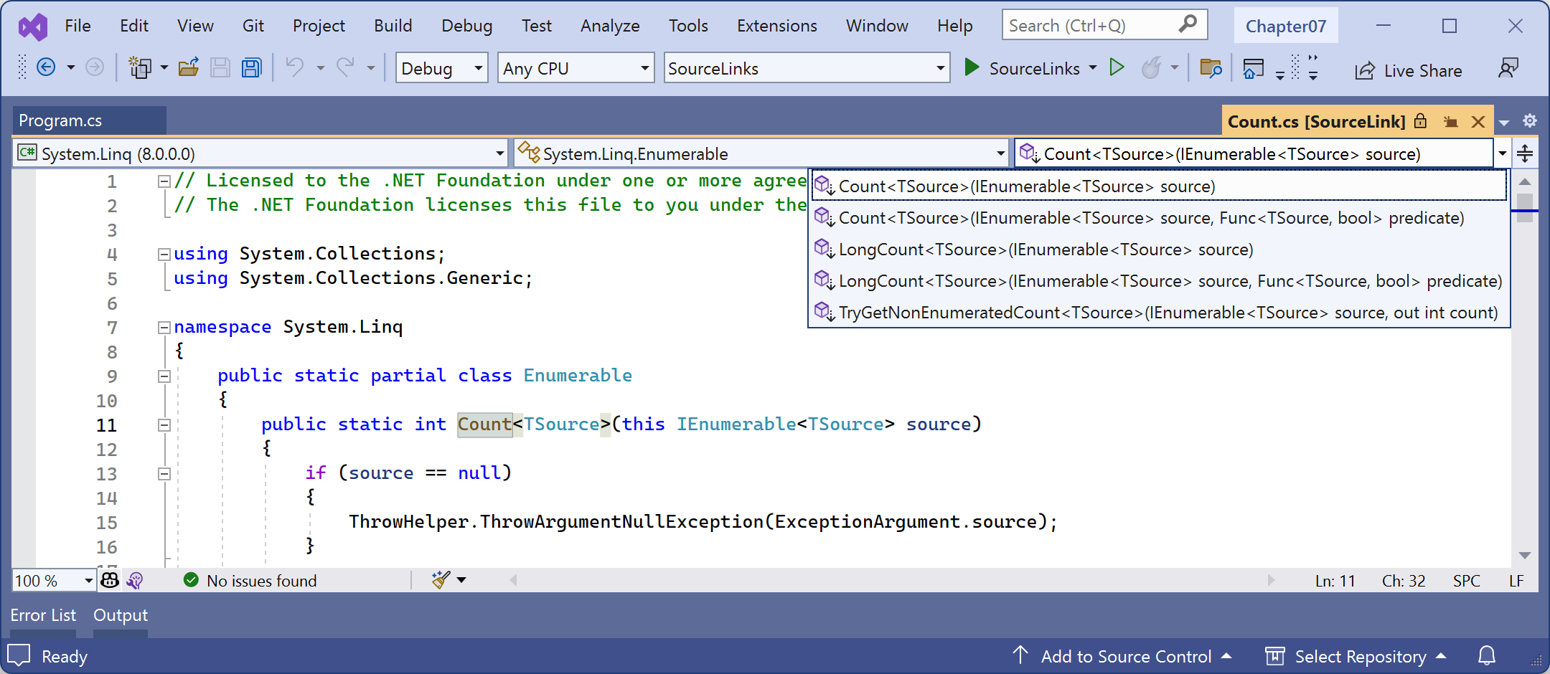Click the horizontal scrollbar right arrow
Viewport: 1550px width, 674px height.
point(1271,580)
